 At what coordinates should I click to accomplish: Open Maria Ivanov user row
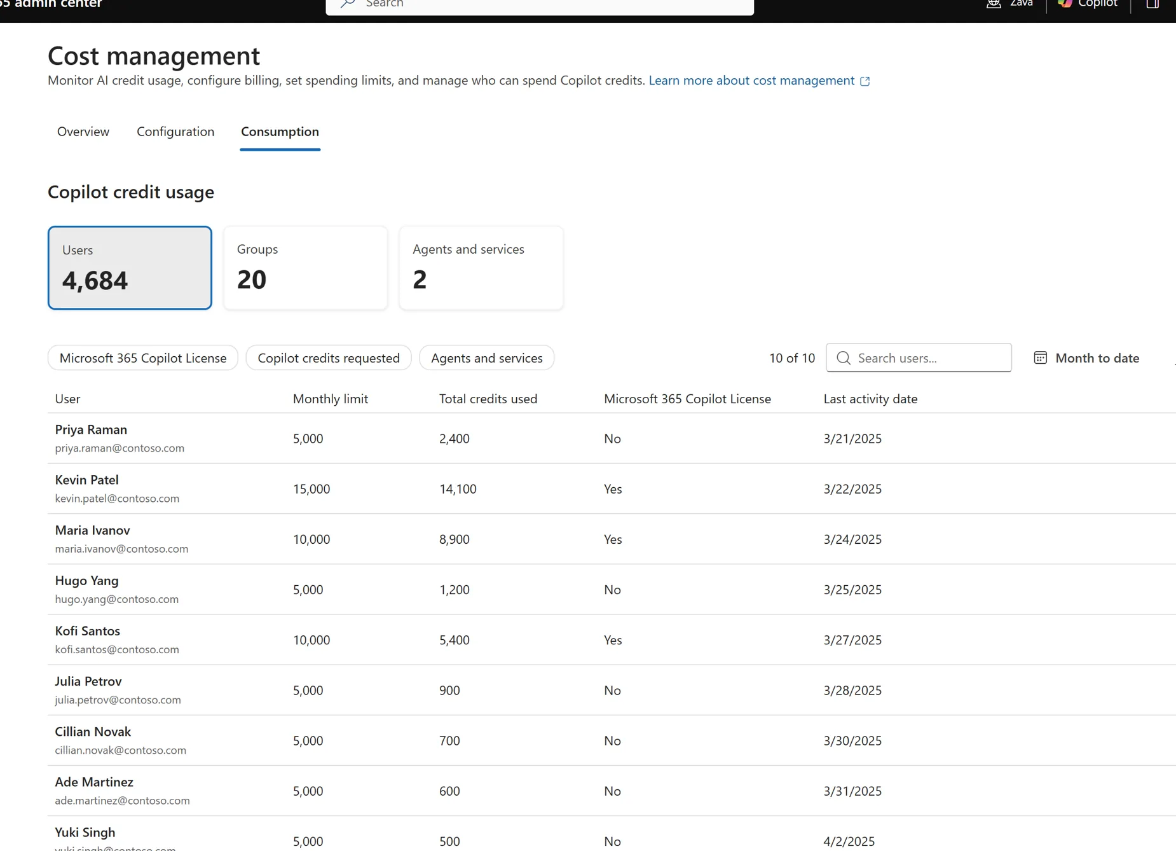point(612,539)
